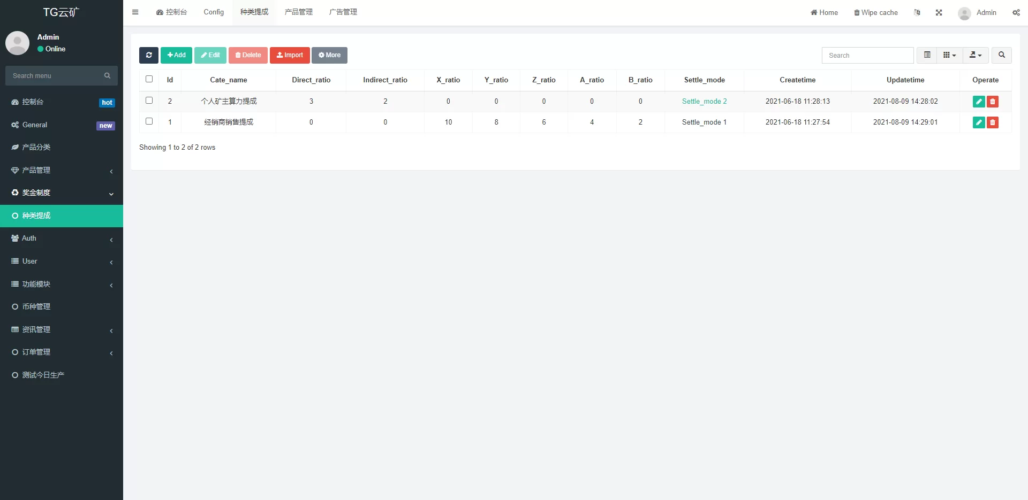1028x500 pixels.
Task: Click the red Import button
Action: click(290, 55)
